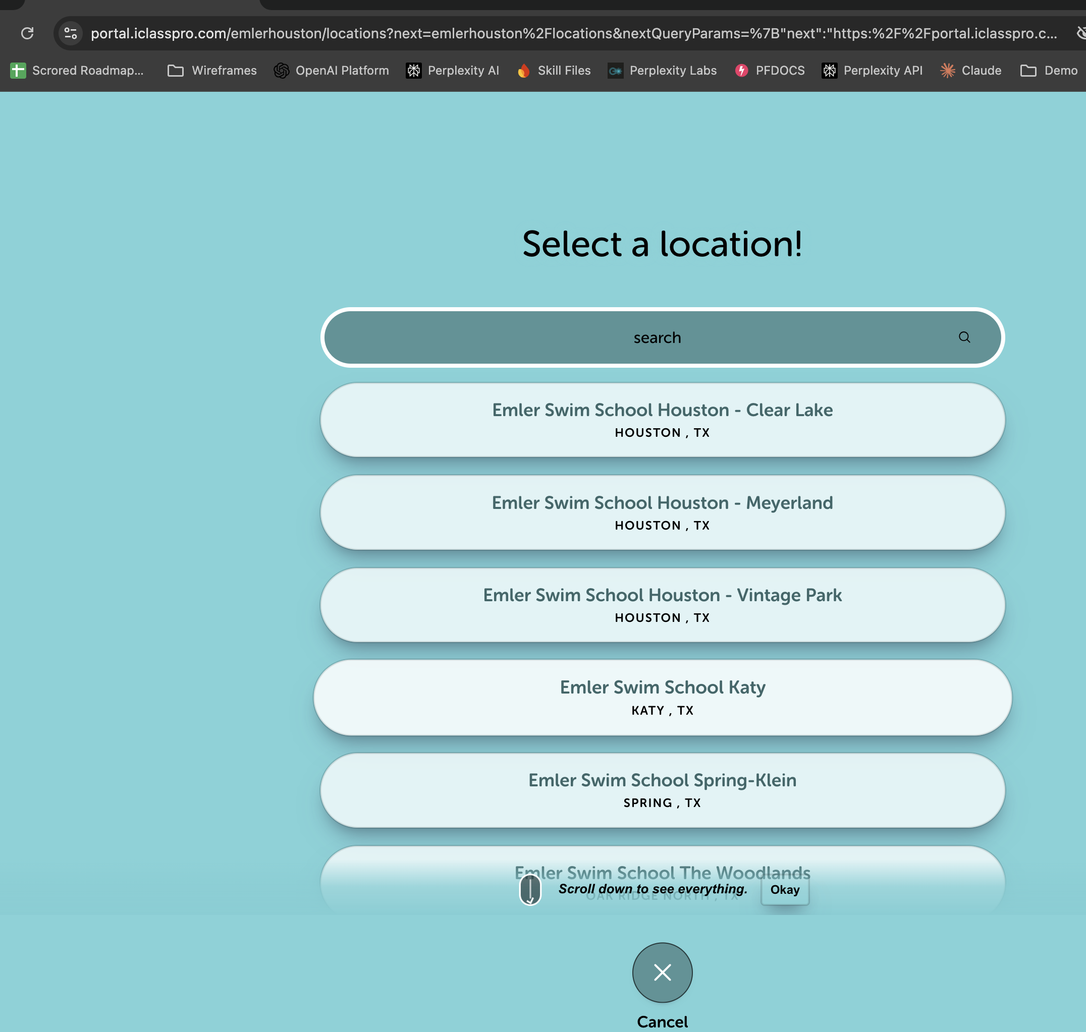Viewport: 1086px width, 1032px height.
Task: Open PFDOCS bookmark
Action: tap(770, 71)
